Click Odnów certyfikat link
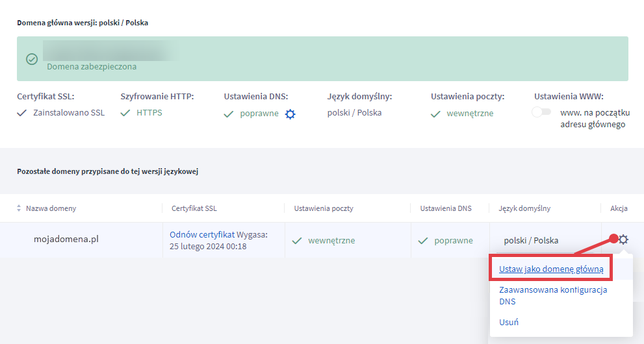The width and height of the screenshot is (644, 344). pyautogui.click(x=202, y=234)
